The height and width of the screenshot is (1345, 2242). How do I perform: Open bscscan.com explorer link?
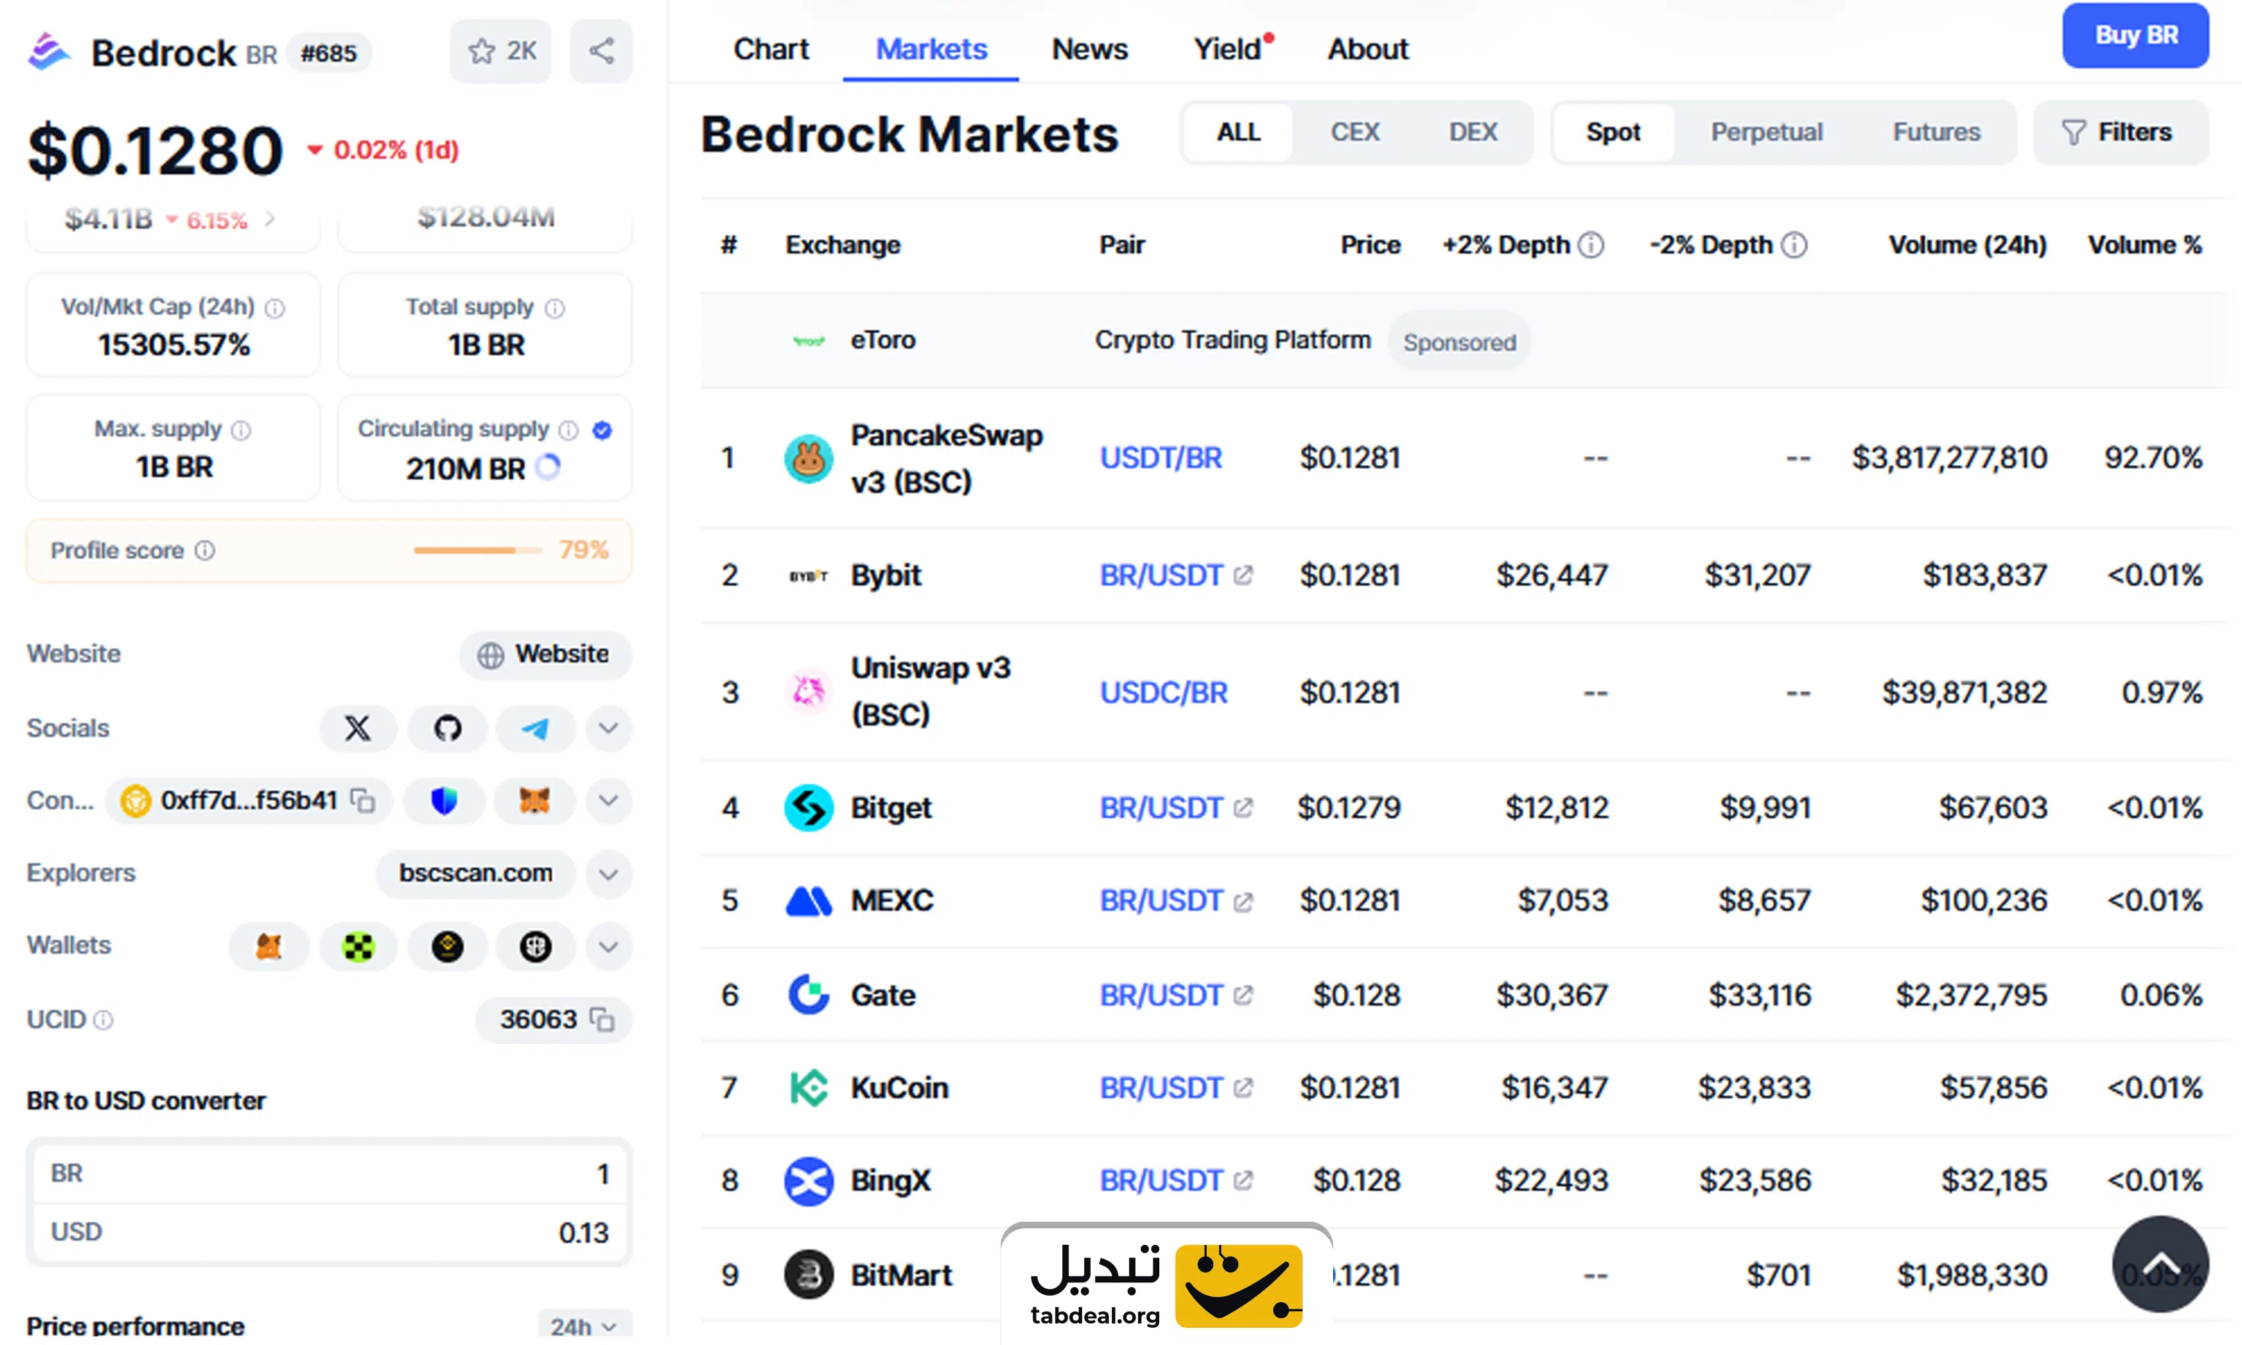[476, 874]
